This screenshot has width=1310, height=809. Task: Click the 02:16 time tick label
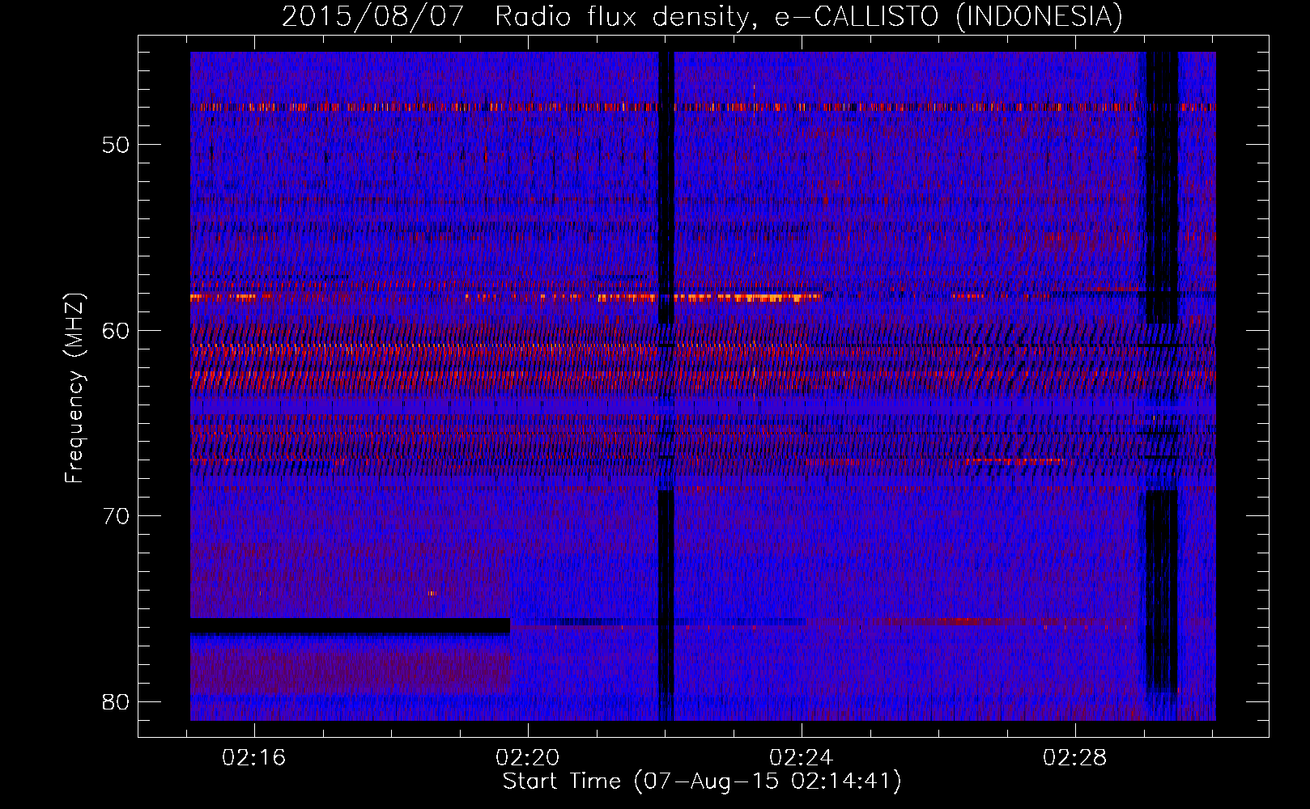point(254,758)
